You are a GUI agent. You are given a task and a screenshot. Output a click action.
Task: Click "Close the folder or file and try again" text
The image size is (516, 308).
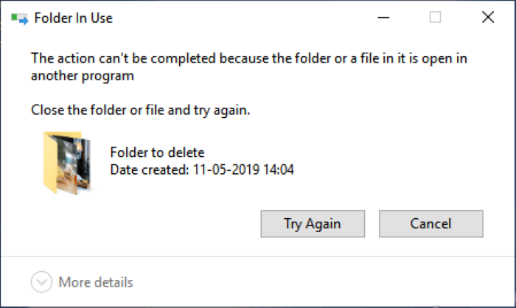click(x=141, y=111)
